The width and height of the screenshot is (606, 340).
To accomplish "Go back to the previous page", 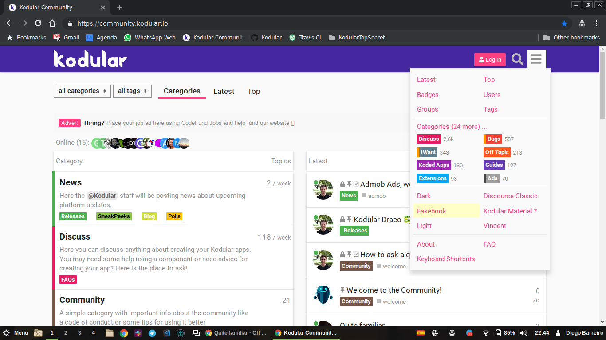I will pyautogui.click(x=10, y=23).
